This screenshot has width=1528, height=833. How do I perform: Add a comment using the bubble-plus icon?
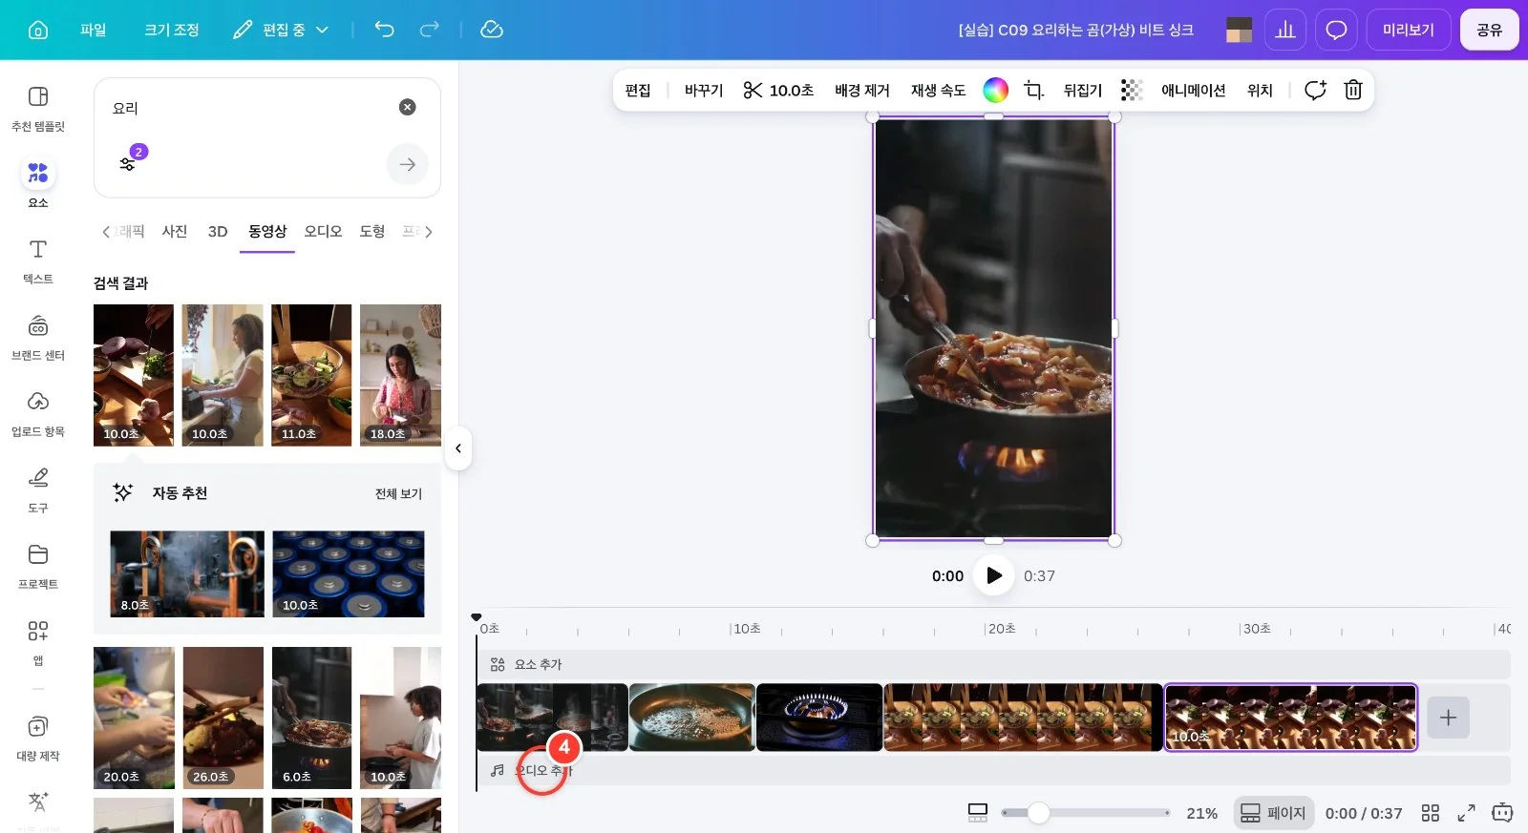pyautogui.click(x=1315, y=90)
